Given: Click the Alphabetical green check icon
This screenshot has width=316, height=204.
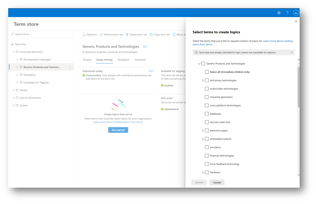Looking at the screenshot, I should [x=162, y=109].
